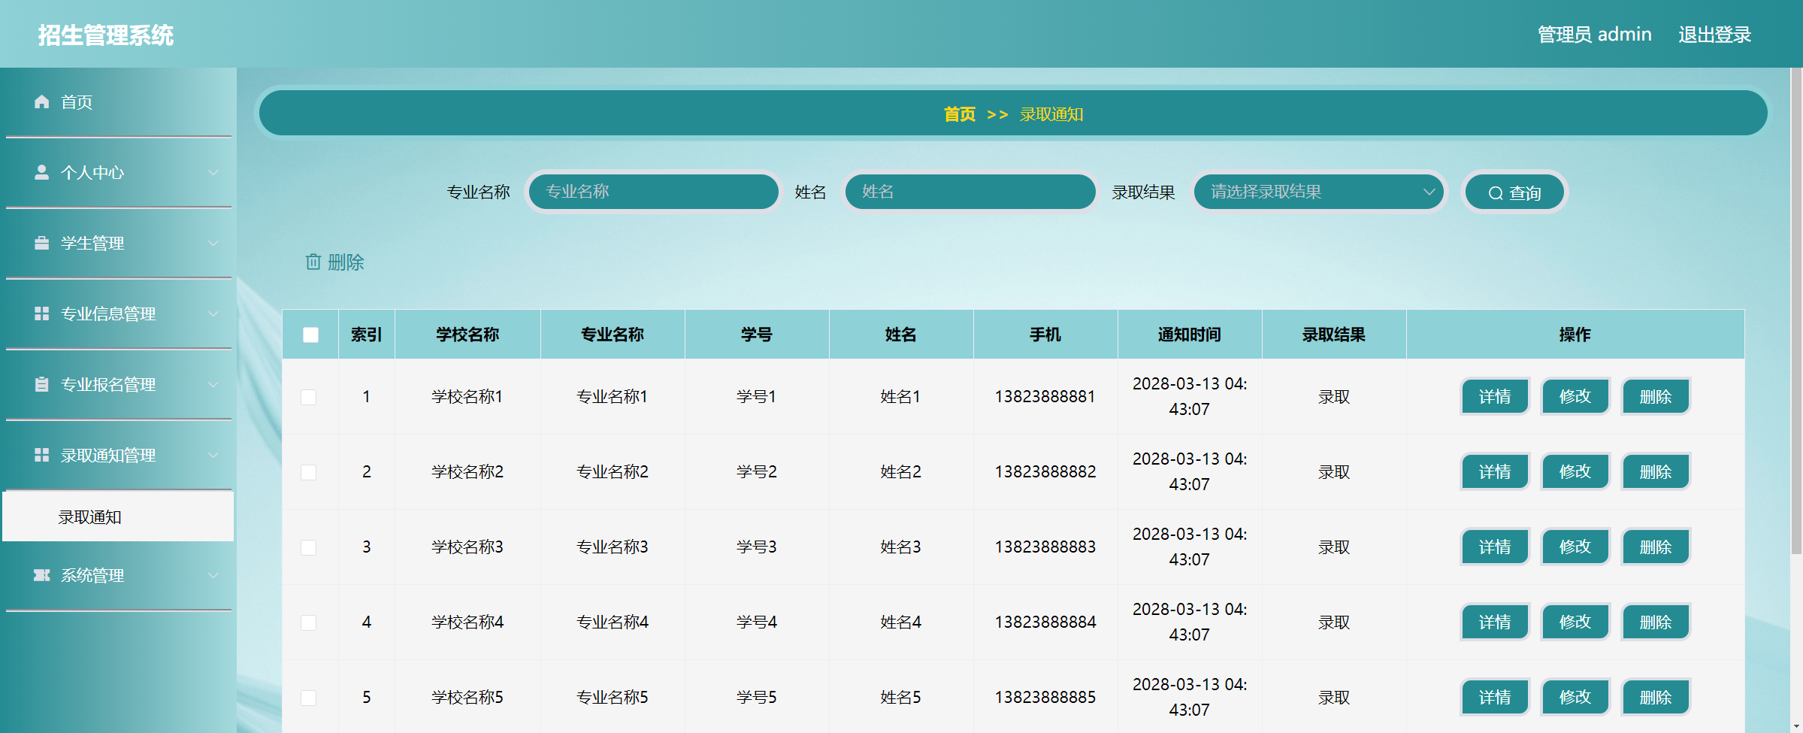Expand the 系统管理 menu chevron
The image size is (1803, 733).
click(213, 575)
